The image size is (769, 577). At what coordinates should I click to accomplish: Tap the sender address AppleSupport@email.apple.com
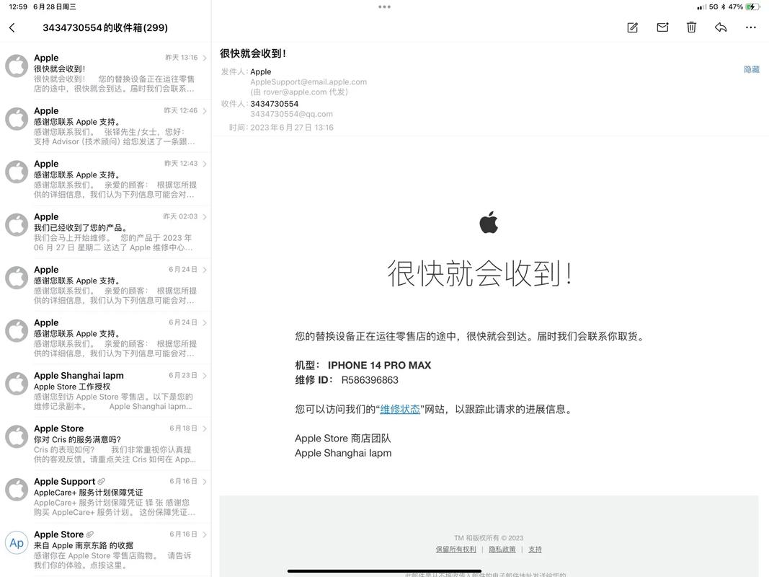[x=308, y=82]
